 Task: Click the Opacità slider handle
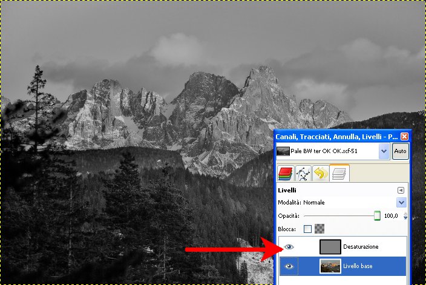(377, 215)
